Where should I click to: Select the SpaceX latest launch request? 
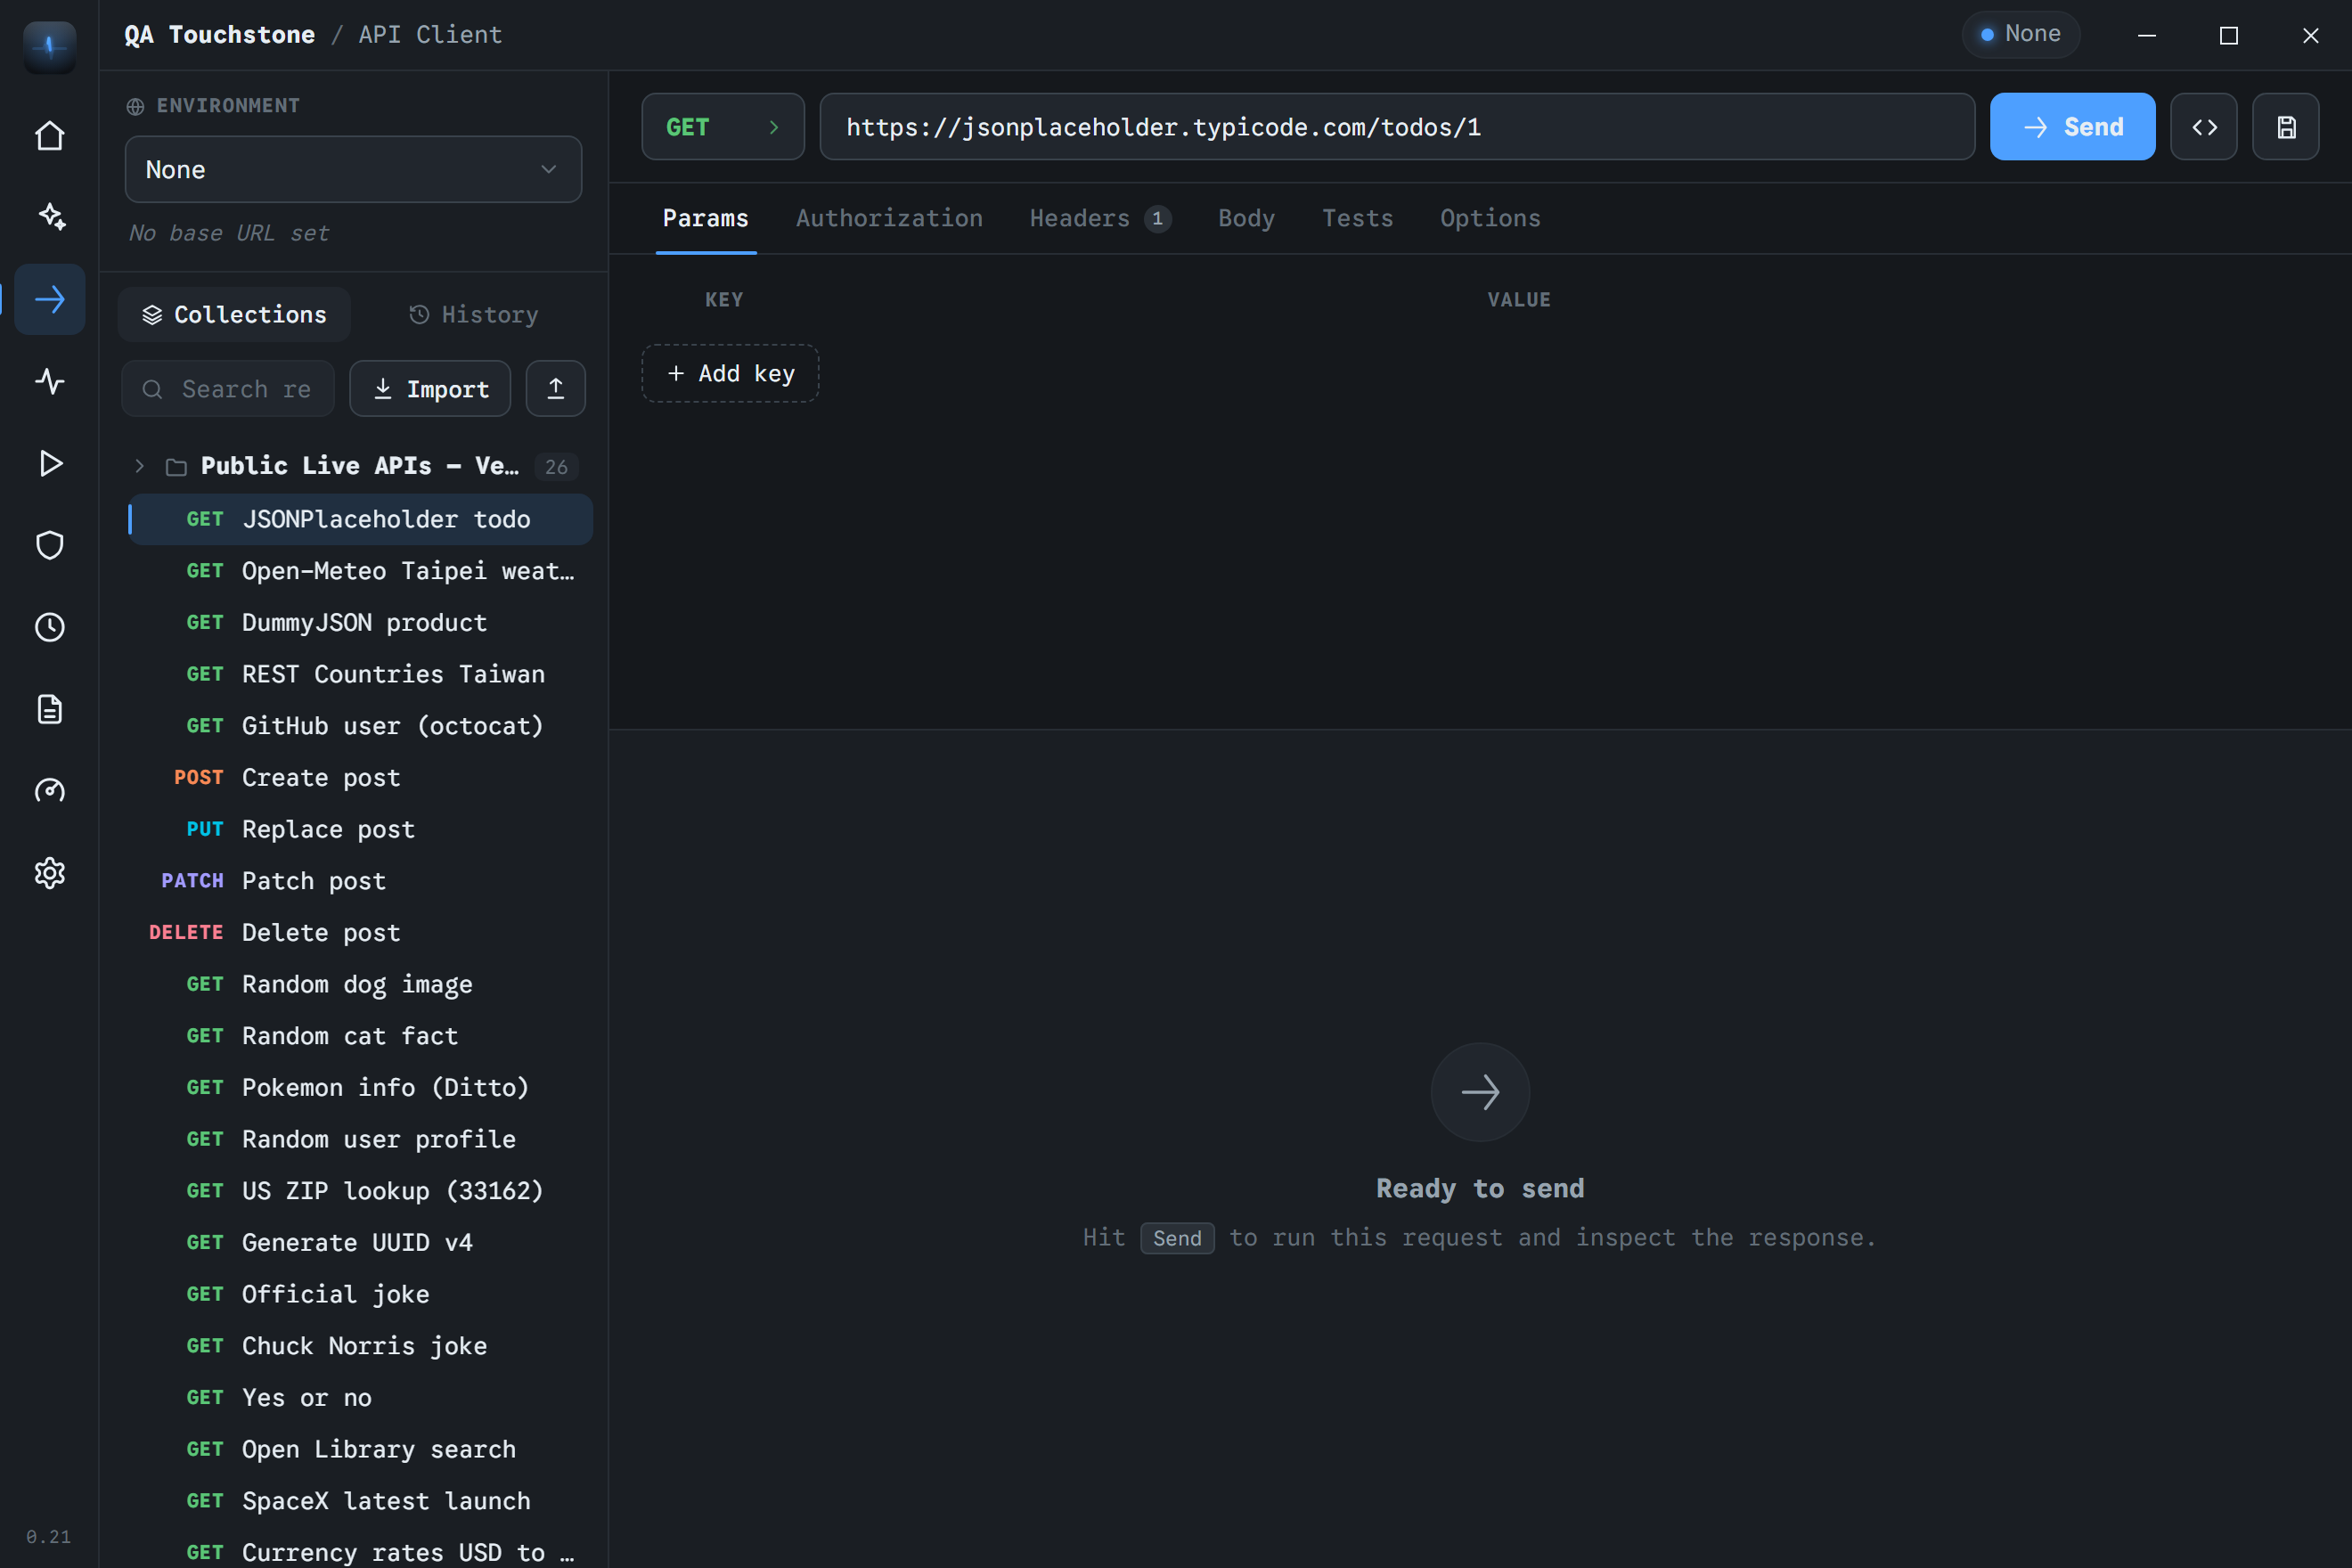361,1501
